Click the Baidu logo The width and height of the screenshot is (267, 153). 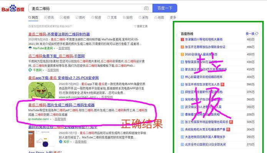(x=13, y=8)
